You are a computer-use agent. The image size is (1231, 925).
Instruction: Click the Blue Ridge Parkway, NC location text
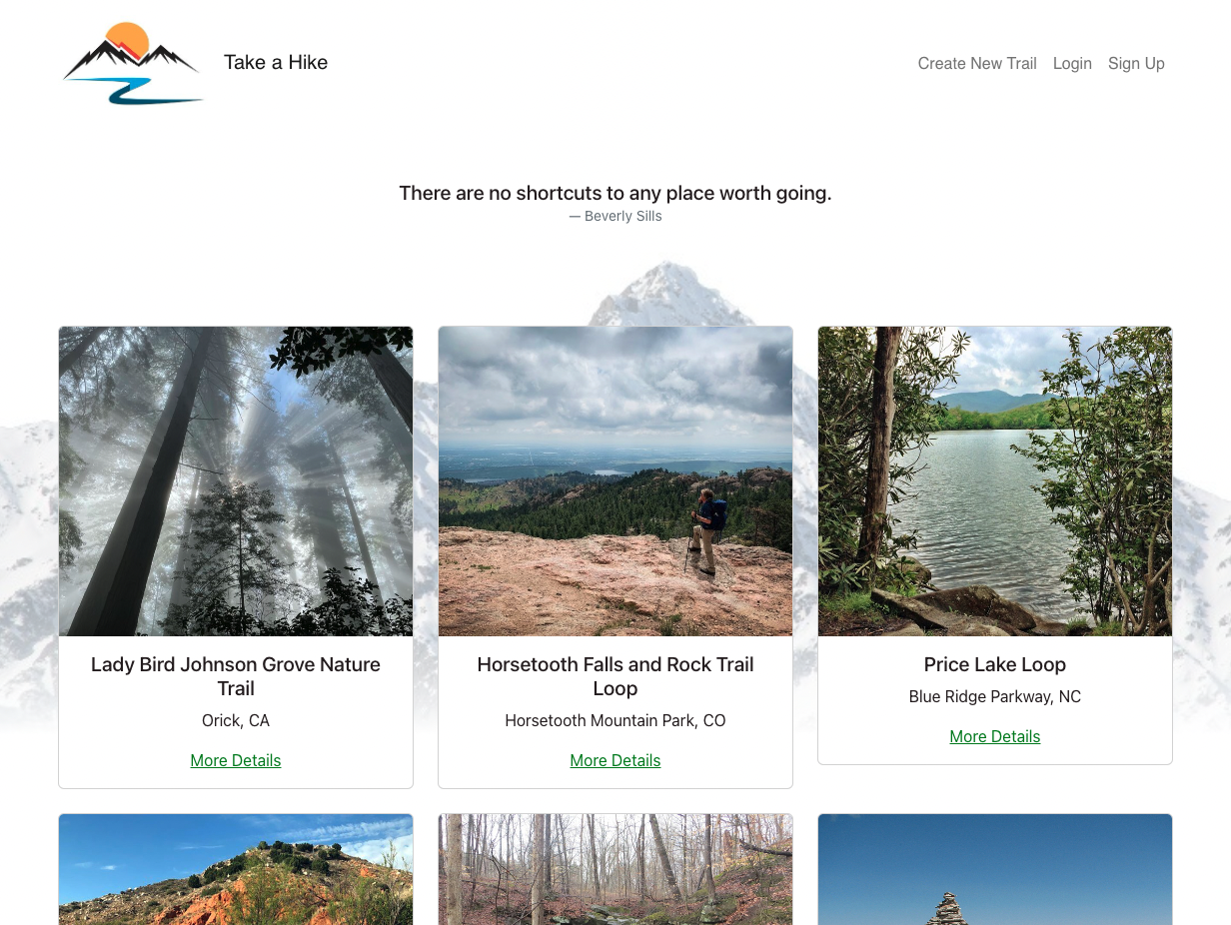pyautogui.click(x=995, y=696)
